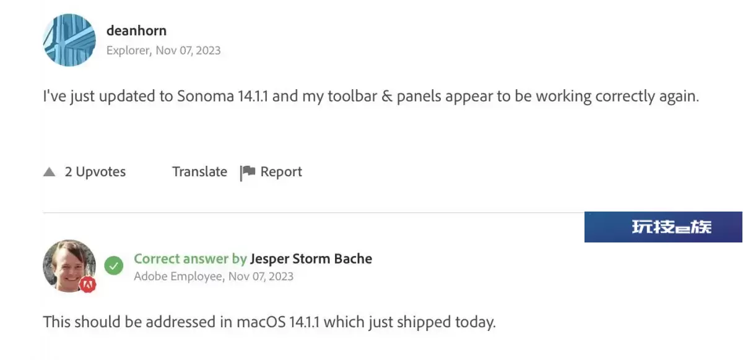Click the Adobe Employee label
The height and width of the screenshot is (360, 743).
178,276
